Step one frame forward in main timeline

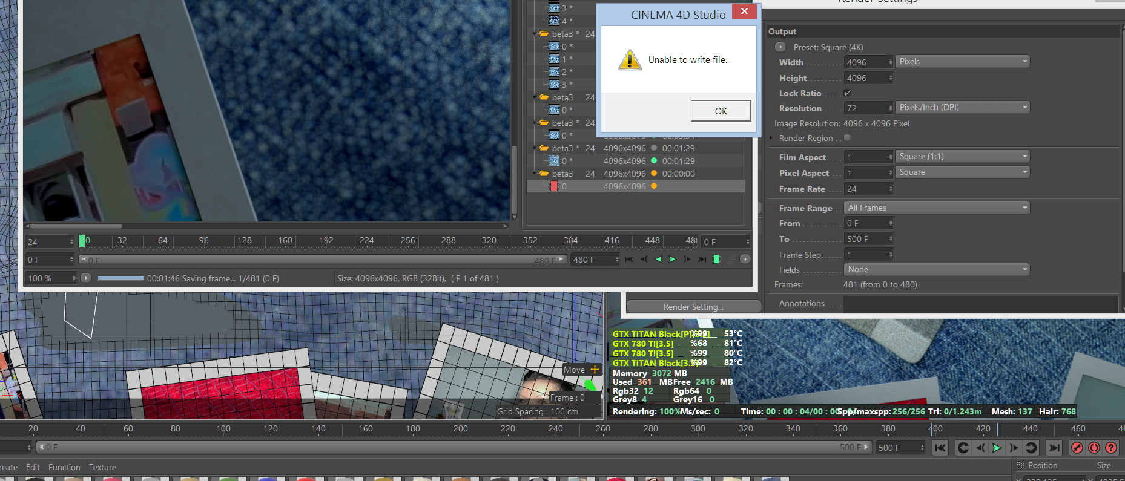tap(1014, 448)
